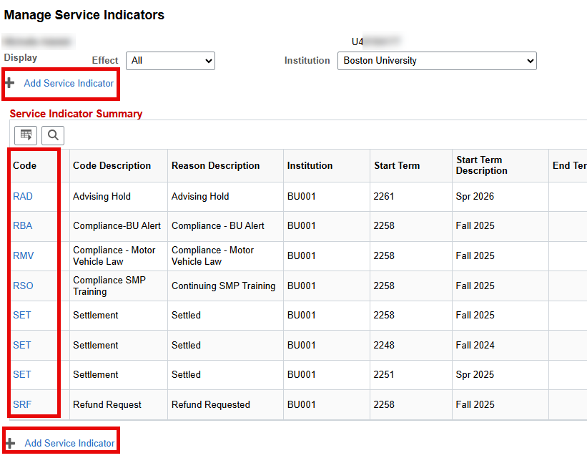Click the Reason Description column header

pyautogui.click(x=215, y=165)
